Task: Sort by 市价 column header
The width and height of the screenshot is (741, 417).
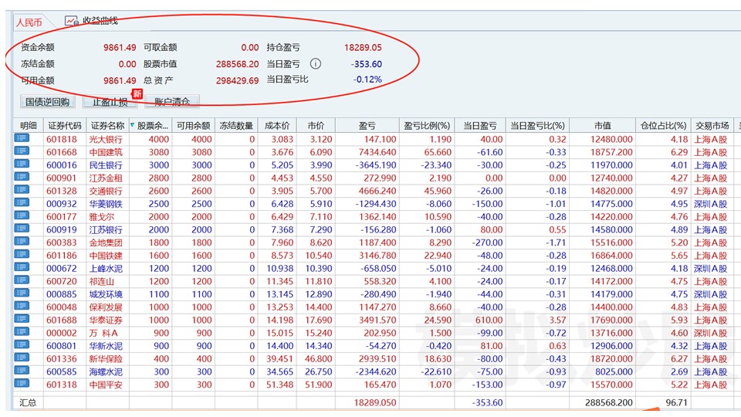Action: click(316, 126)
